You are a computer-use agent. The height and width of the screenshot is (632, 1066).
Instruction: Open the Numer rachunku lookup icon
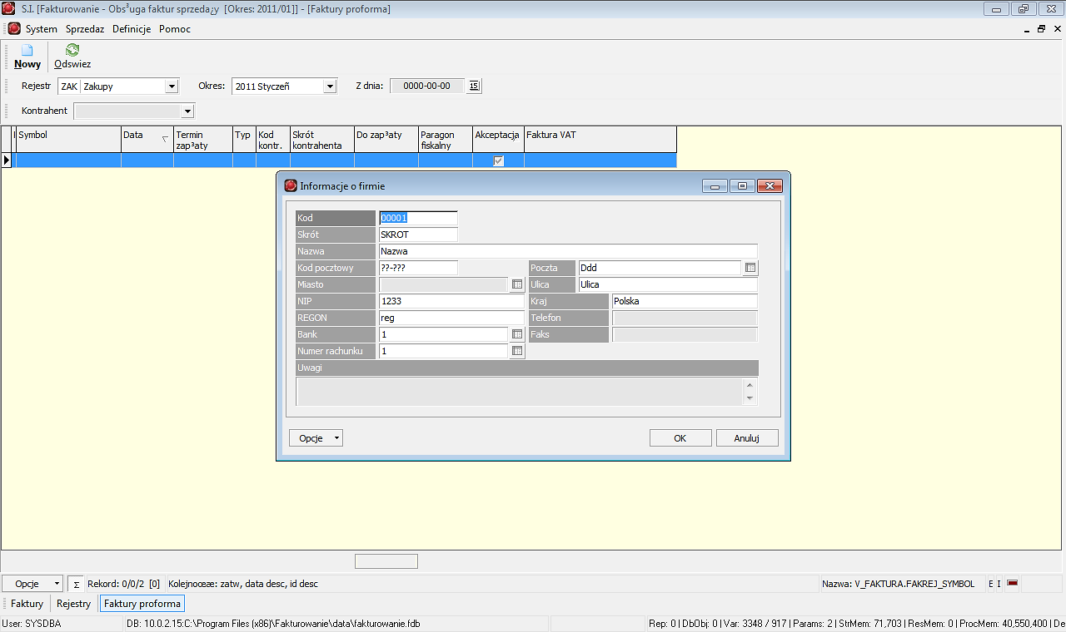517,351
